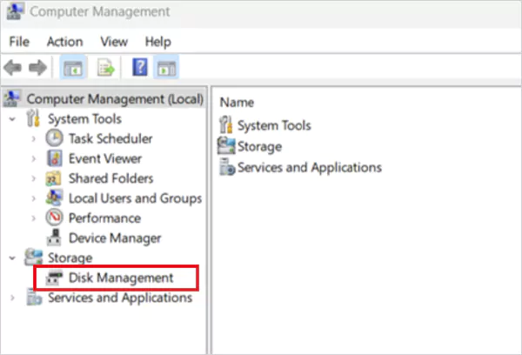Click the Services and Applications icon in tree
Viewport: 522px width, 355px height.
coord(34,297)
